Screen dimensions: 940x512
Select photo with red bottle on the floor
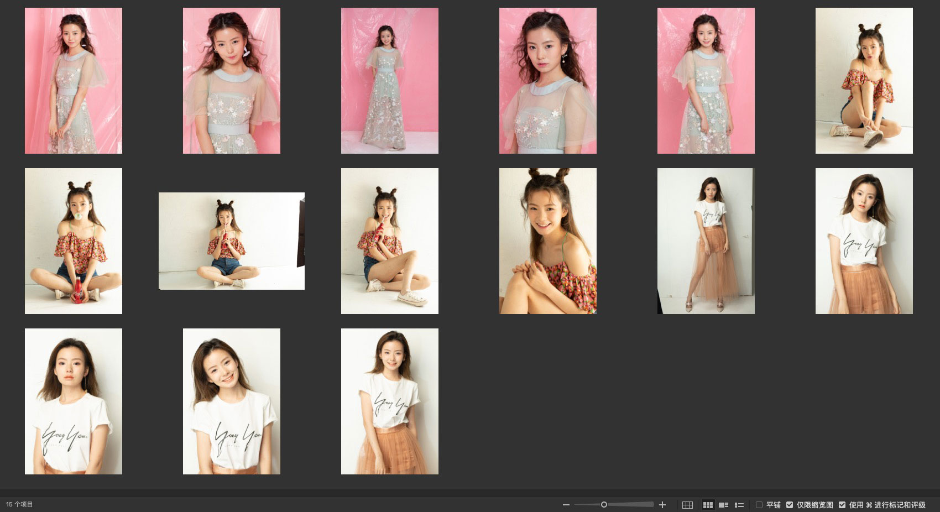pyautogui.click(x=74, y=241)
